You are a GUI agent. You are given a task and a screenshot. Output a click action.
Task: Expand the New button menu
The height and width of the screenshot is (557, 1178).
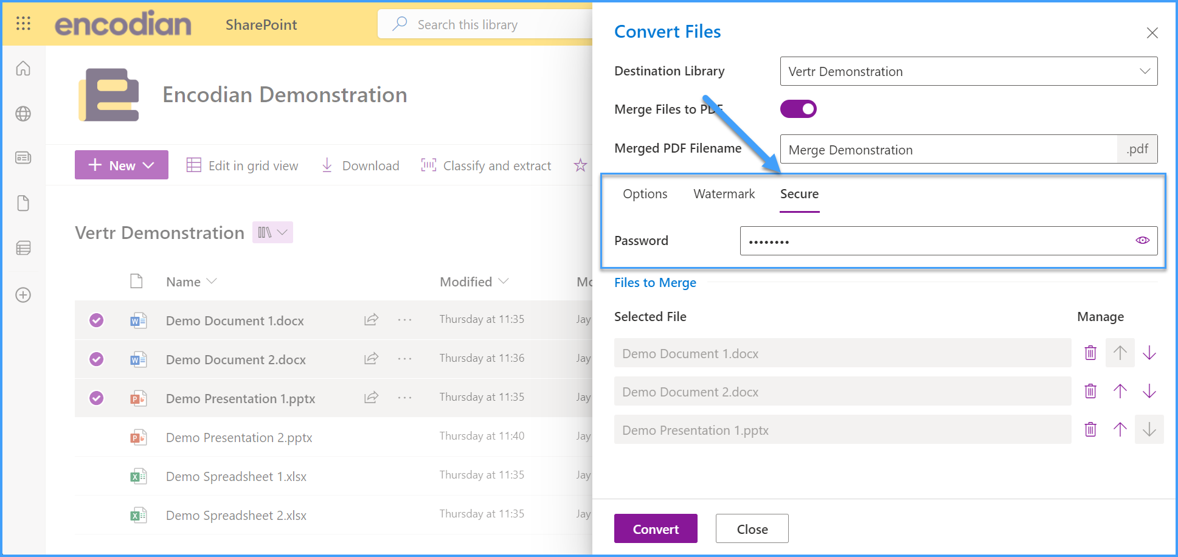[122, 165]
